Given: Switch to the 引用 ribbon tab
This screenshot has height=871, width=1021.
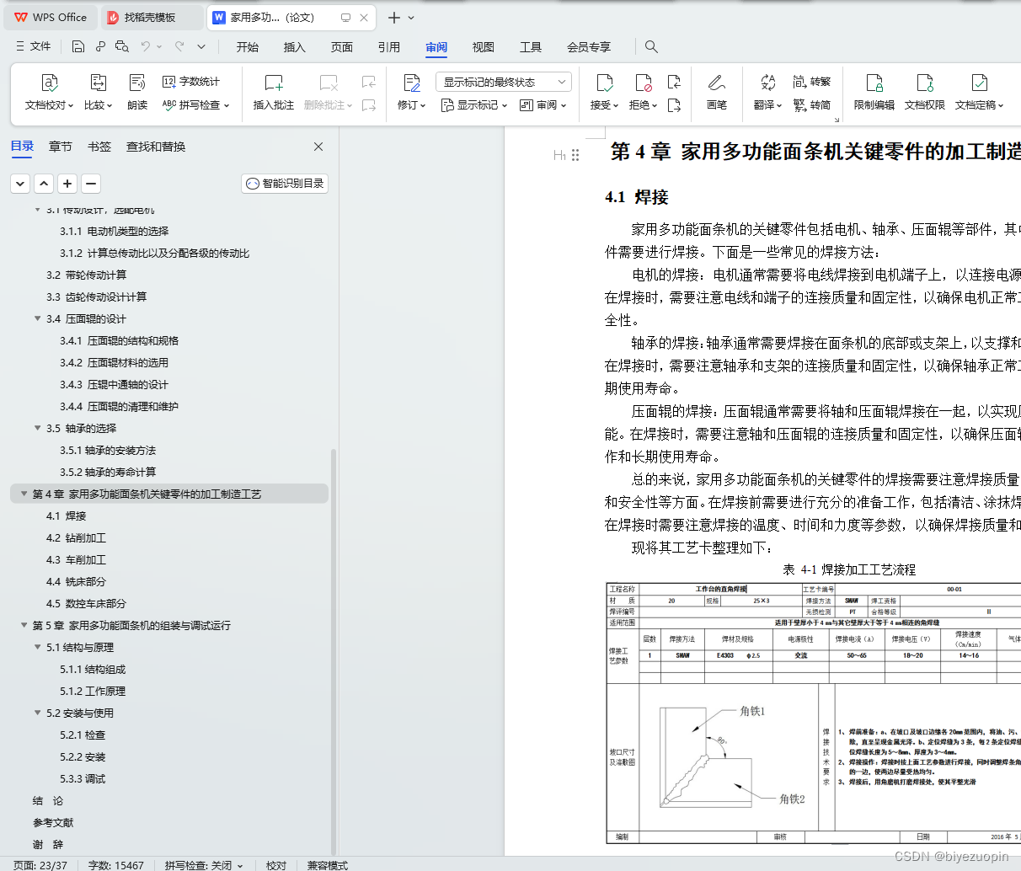Looking at the screenshot, I should 389,47.
